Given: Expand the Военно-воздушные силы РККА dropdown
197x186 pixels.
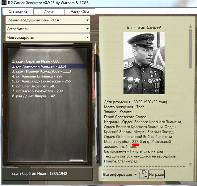Looking at the screenshot, I should click(48, 20).
